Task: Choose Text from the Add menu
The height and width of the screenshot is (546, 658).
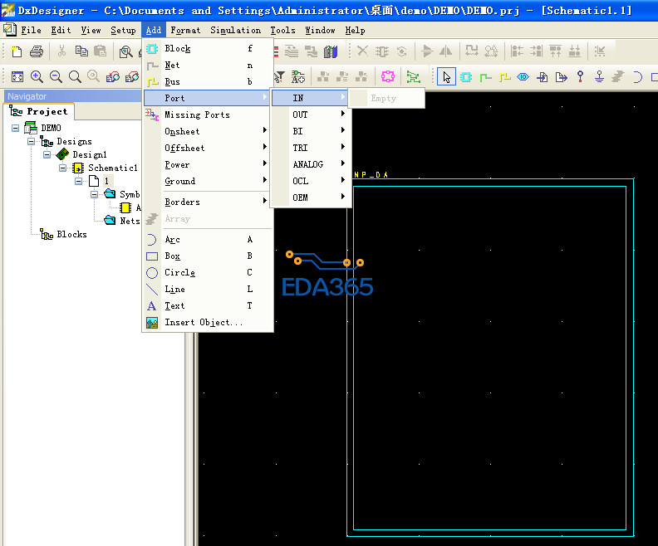Action: point(209,306)
